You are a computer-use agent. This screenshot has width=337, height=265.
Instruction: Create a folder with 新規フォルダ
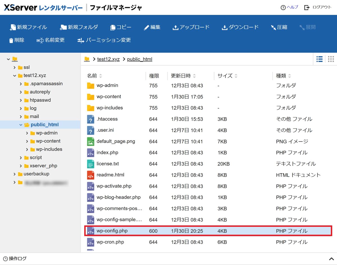pos(79,27)
